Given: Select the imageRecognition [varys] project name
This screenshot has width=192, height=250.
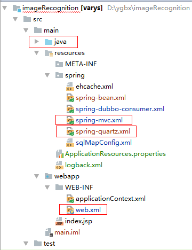Looking at the screenshot, I should tap(62, 8).
